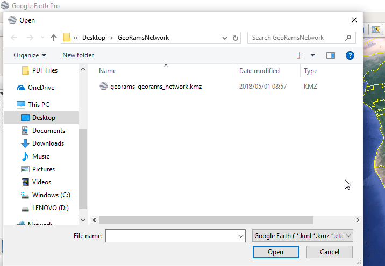Open LENOVO (D:) drive
385x266 pixels.
point(51,208)
